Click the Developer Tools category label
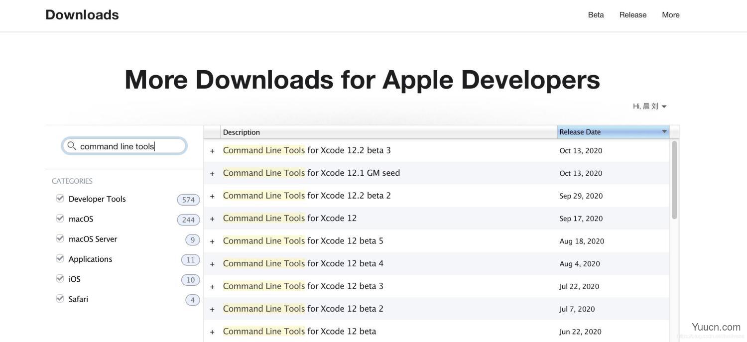Viewport: 747px width, 342px height. [x=97, y=199]
